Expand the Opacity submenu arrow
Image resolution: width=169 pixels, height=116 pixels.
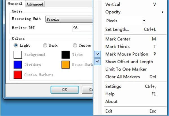pyautogui.click(x=163, y=12)
